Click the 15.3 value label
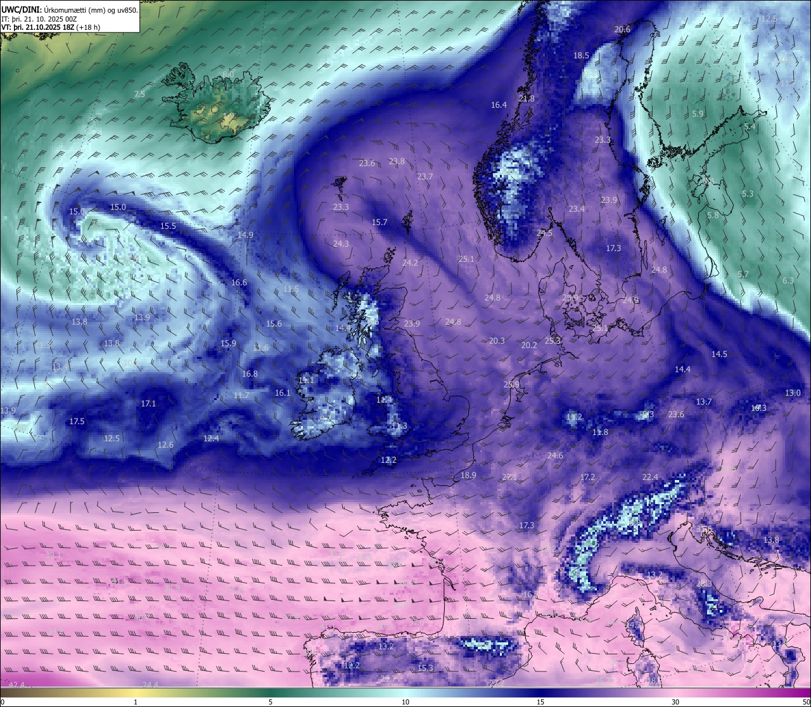This screenshot has width=811, height=707. pyautogui.click(x=425, y=668)
